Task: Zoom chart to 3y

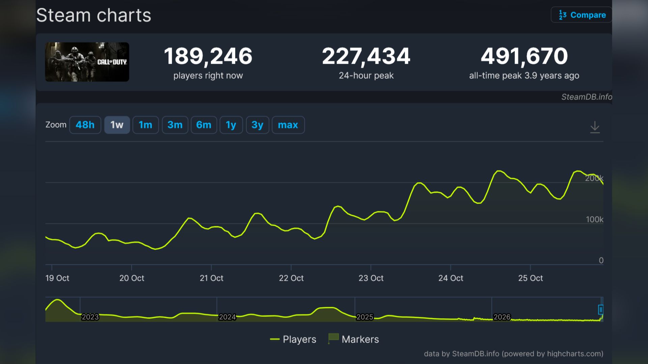Action: click(258, 125)
